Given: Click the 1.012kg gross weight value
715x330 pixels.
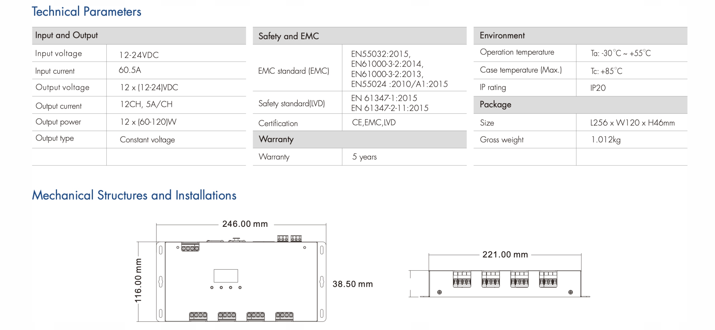Looking at the screenshot, I should (x=606, y=139).
